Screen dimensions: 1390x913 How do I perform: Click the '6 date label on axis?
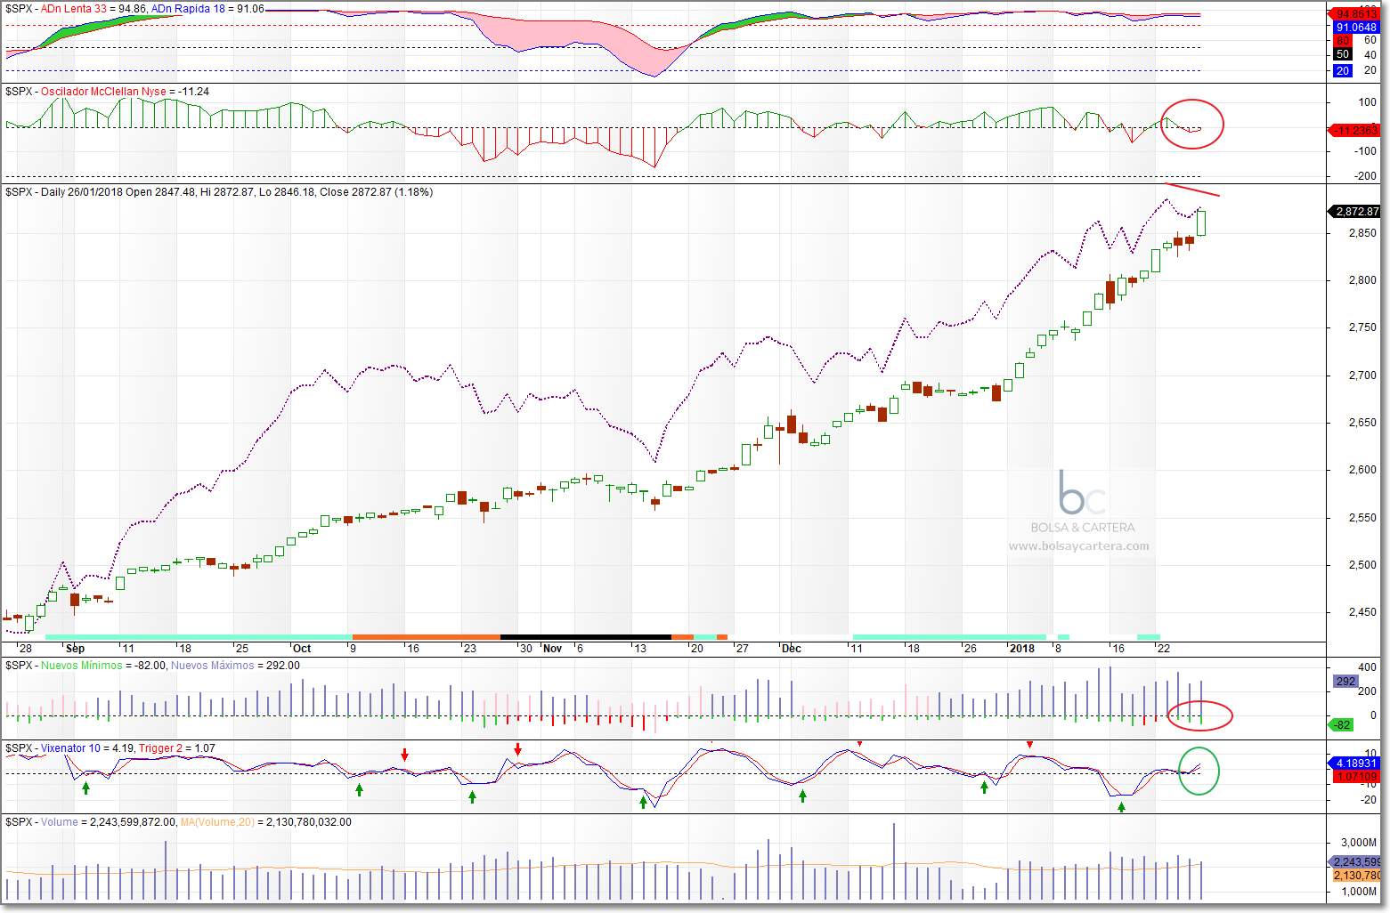[x=579, y=649]
